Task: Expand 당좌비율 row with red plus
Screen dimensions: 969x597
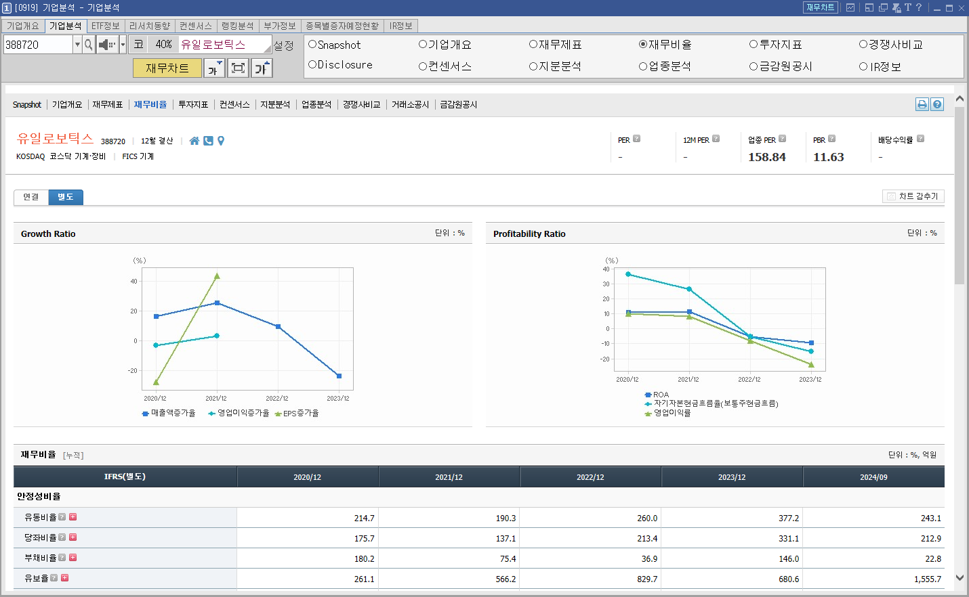Action: click(73, 537)
